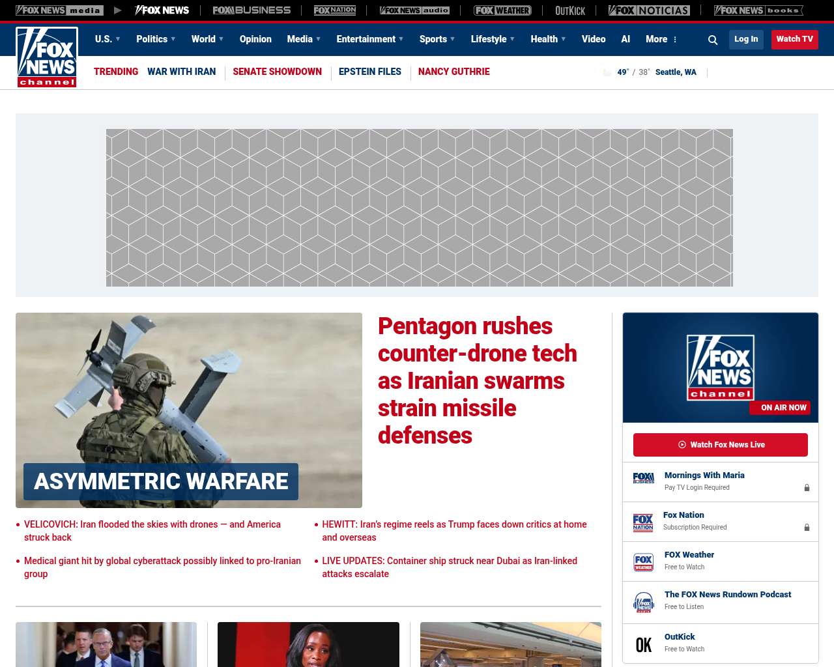Viewport: 834px width, 667px height.
Task: Open Fox Noticias logo link
Action: pos(649,10)
